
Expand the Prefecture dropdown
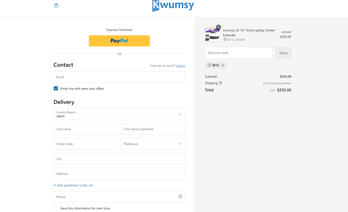coord(153,144)
